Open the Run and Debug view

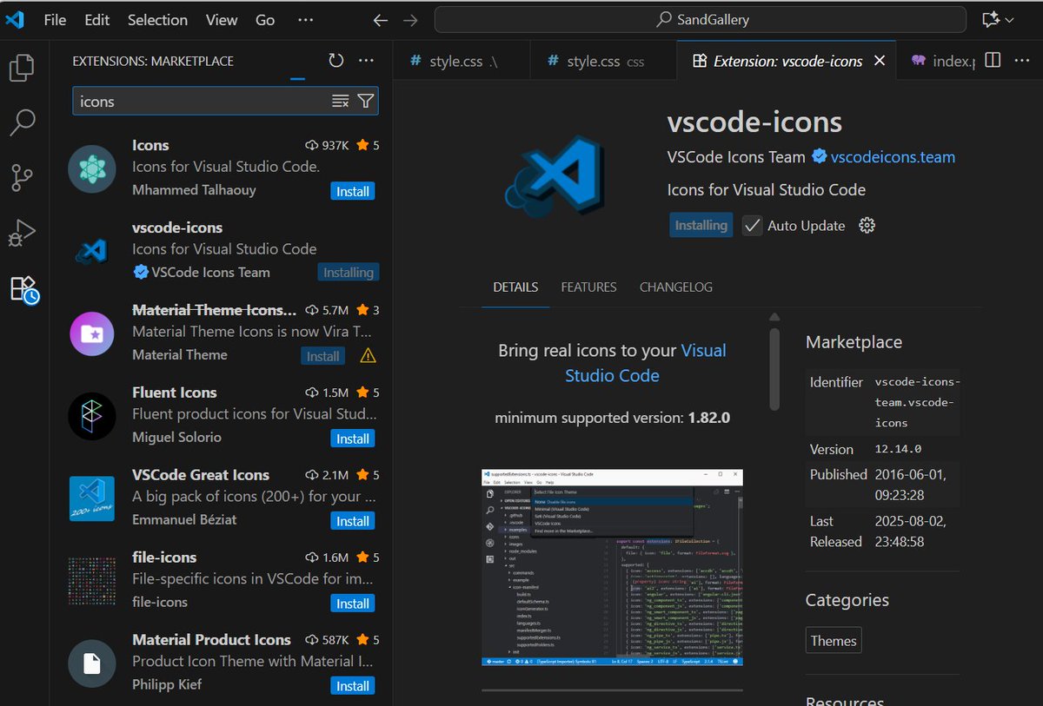pyautogui.click(x=23, y=233)
